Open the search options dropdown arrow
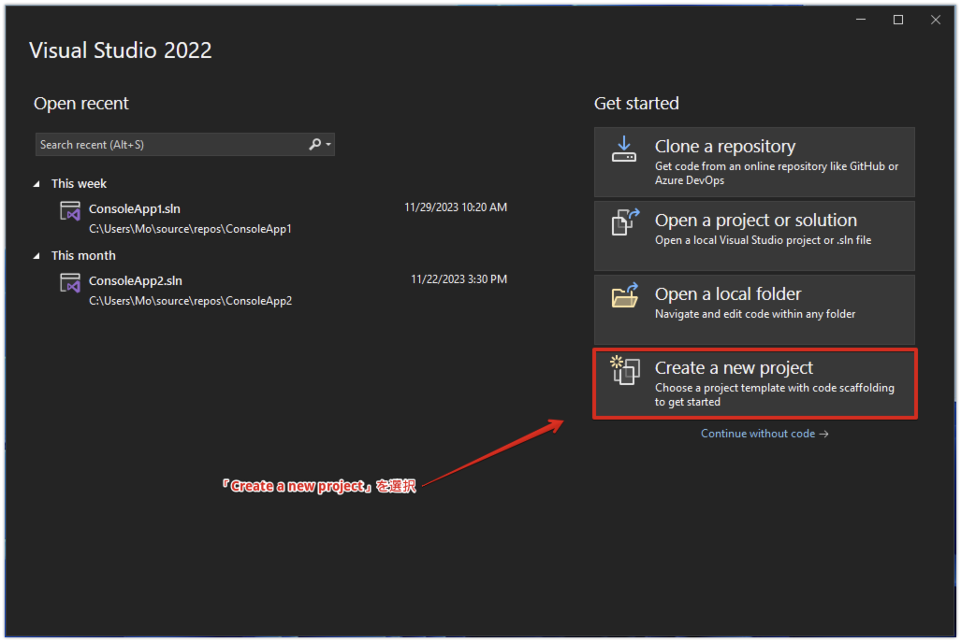This screenshot has height=642, width=961. coord(328,145)
